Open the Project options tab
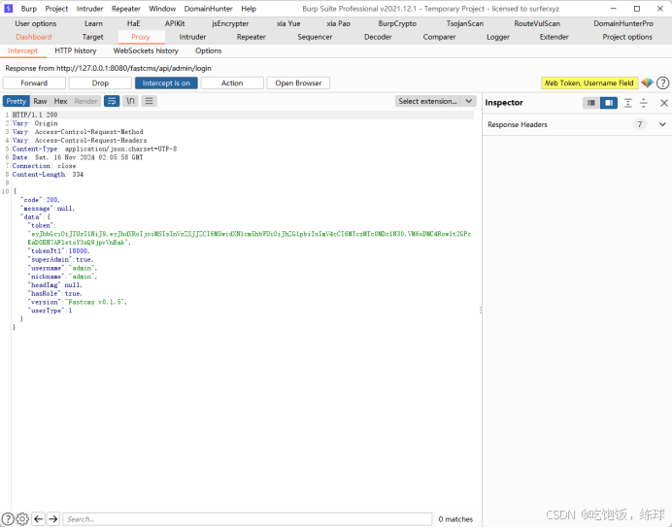Viewport: 672px width, 528px height. [627, 37]
